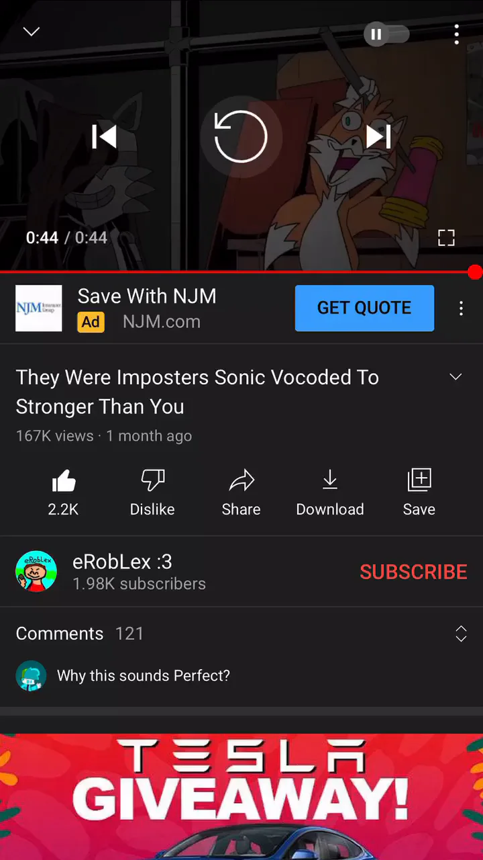
Task: Skip to the previous video
Action: pyautogui.click(x=104, y=137)
